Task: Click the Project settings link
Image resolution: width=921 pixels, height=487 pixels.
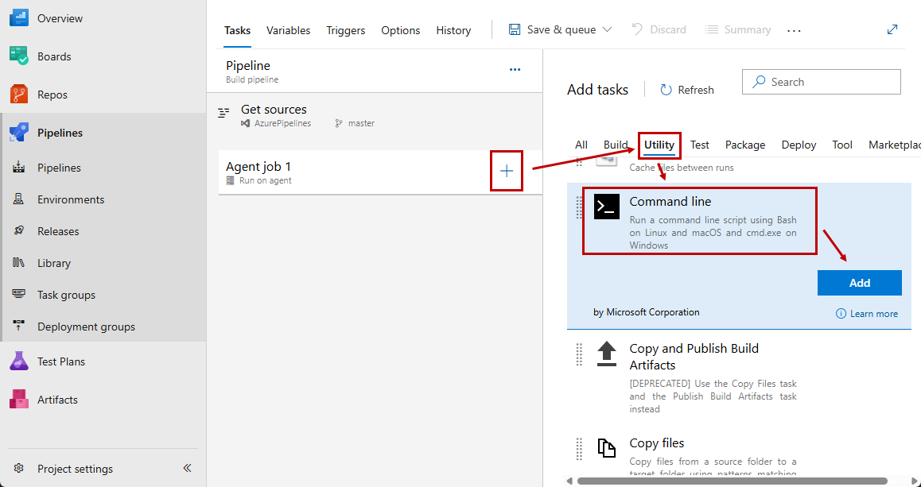Action: (76, 468)
